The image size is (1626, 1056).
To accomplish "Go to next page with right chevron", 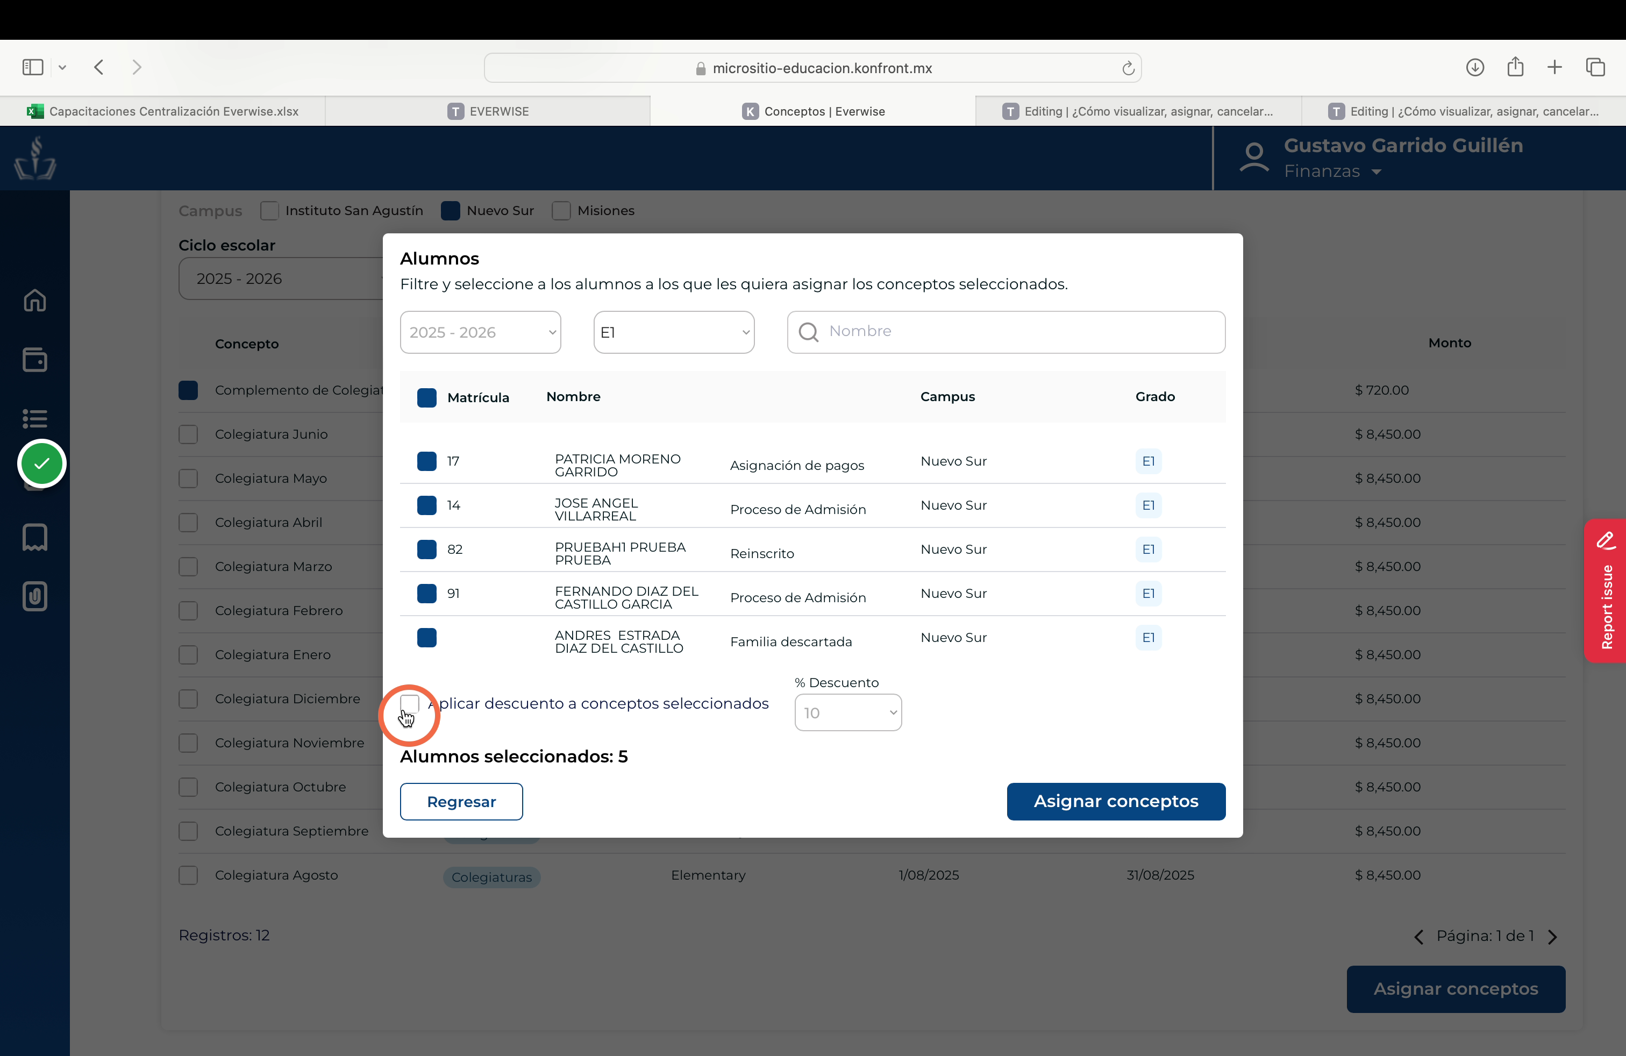I will click(1553, 937).
